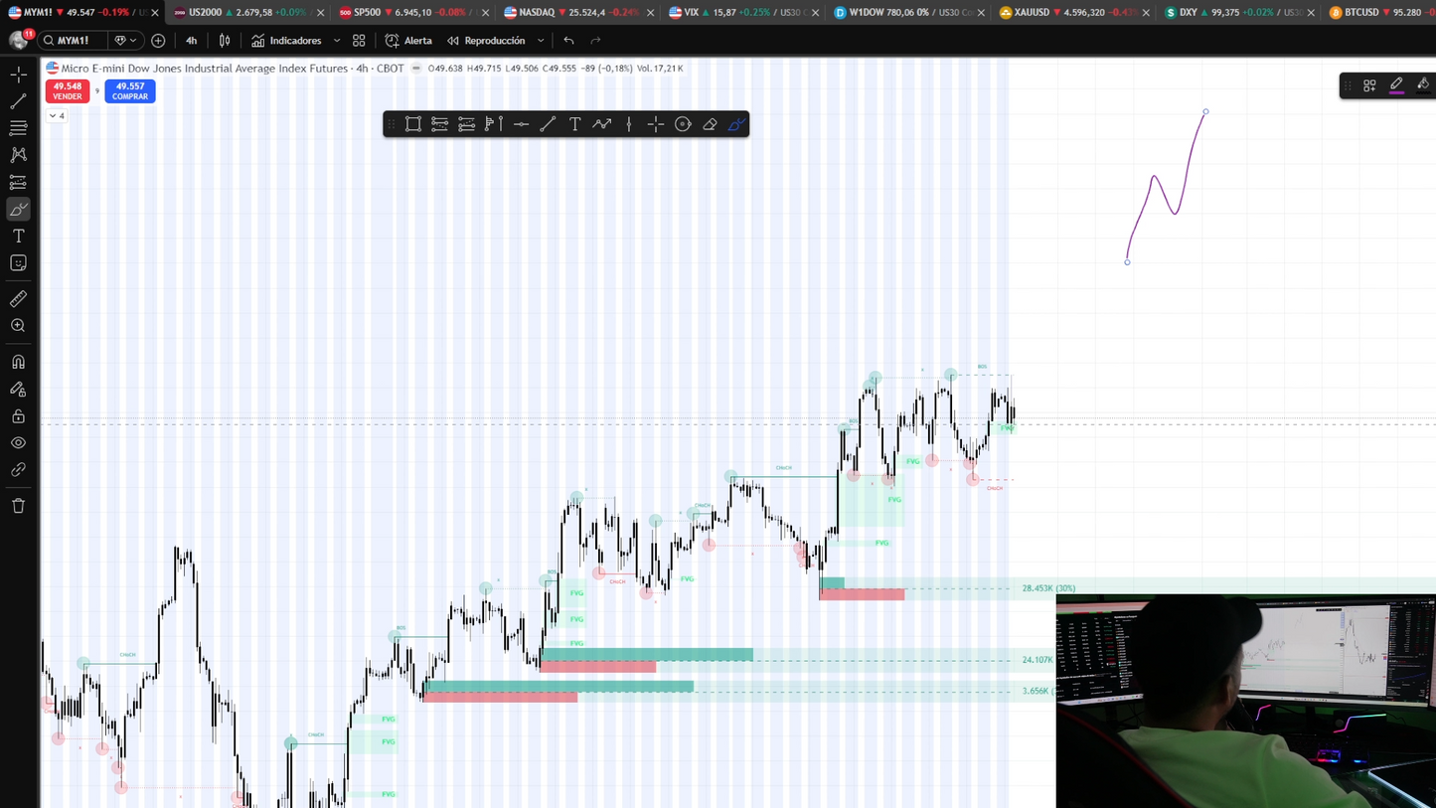Open the layout grid templates icon
The image size is (1436, 808).
359,41
